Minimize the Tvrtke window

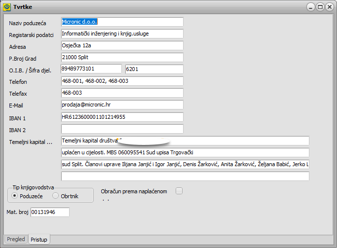[310, 7]
